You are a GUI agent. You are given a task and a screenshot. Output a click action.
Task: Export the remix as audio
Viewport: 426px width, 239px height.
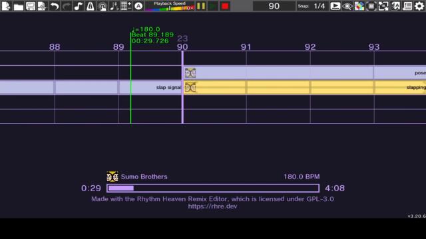pyautogui.click(x=42, y=6)
